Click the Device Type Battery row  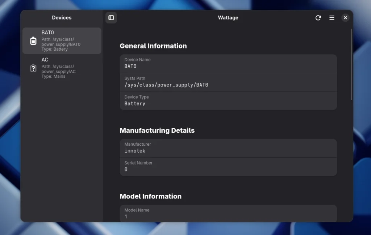(228, 101)
